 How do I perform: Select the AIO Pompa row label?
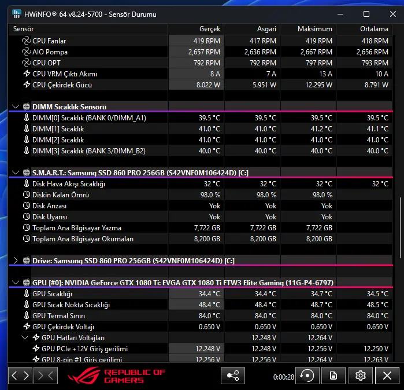(50, 52)
